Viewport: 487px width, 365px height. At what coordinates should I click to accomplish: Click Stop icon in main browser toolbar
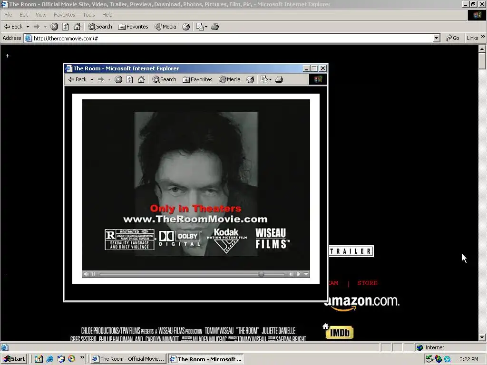pos(54,27)
